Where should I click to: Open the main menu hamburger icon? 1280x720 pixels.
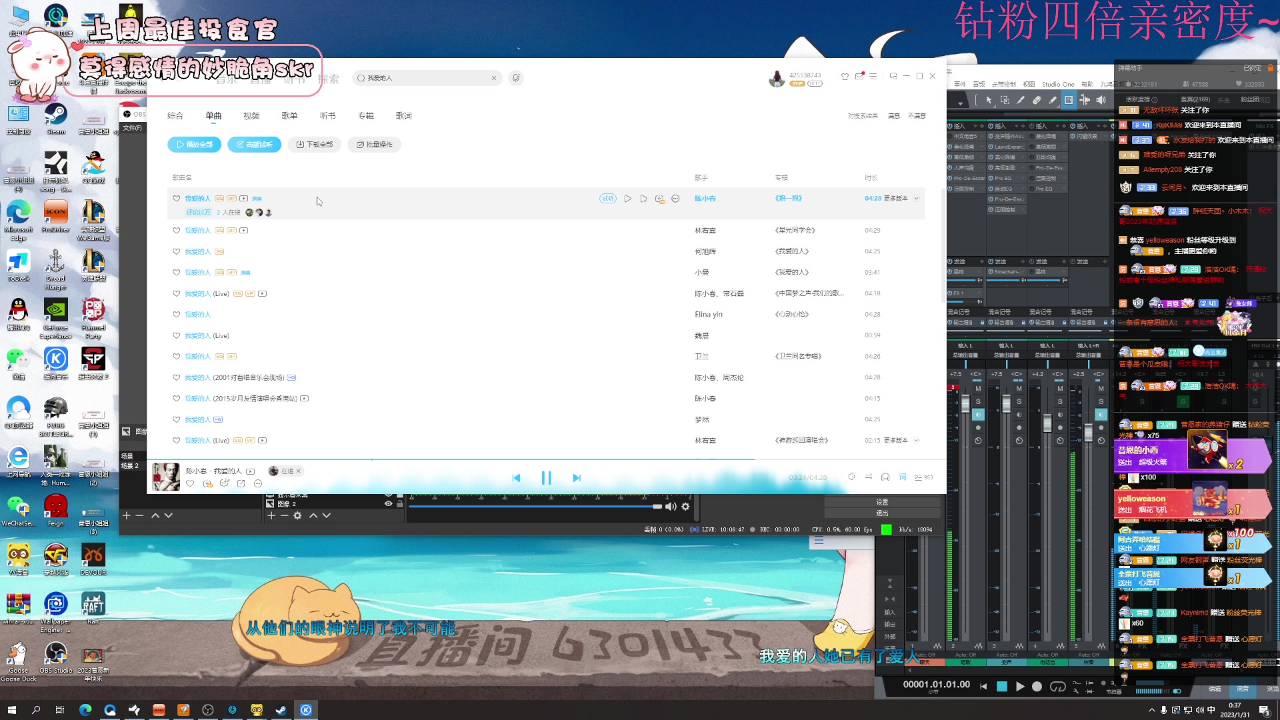(x=873, y=77)
